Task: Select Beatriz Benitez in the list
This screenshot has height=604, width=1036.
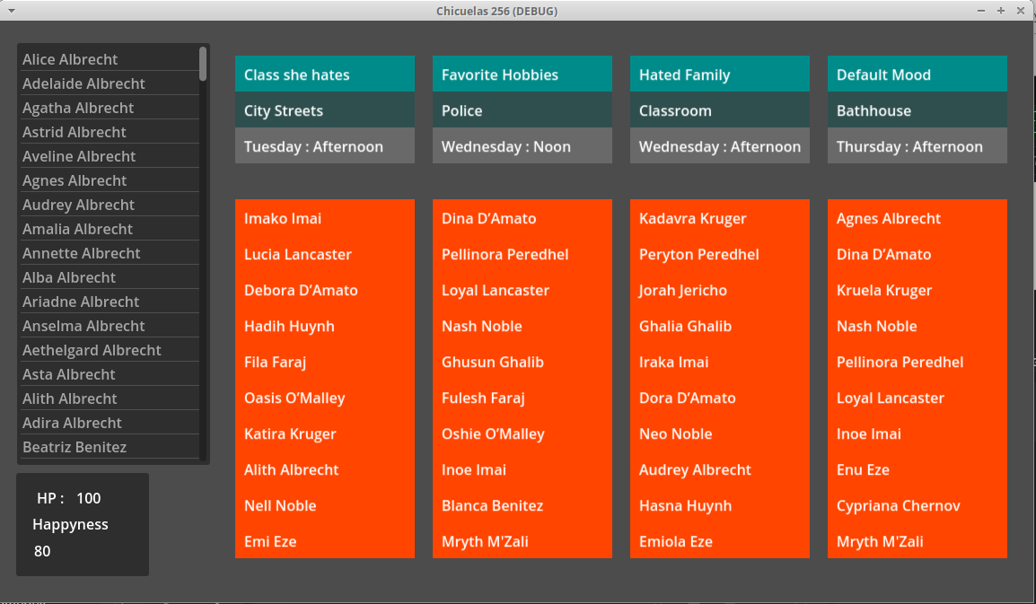Action: (110, 447)
